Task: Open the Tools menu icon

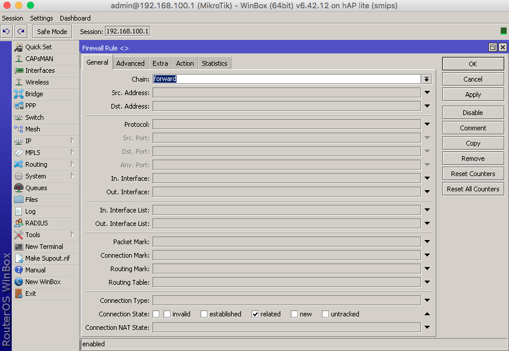Action: coord(19,235)
